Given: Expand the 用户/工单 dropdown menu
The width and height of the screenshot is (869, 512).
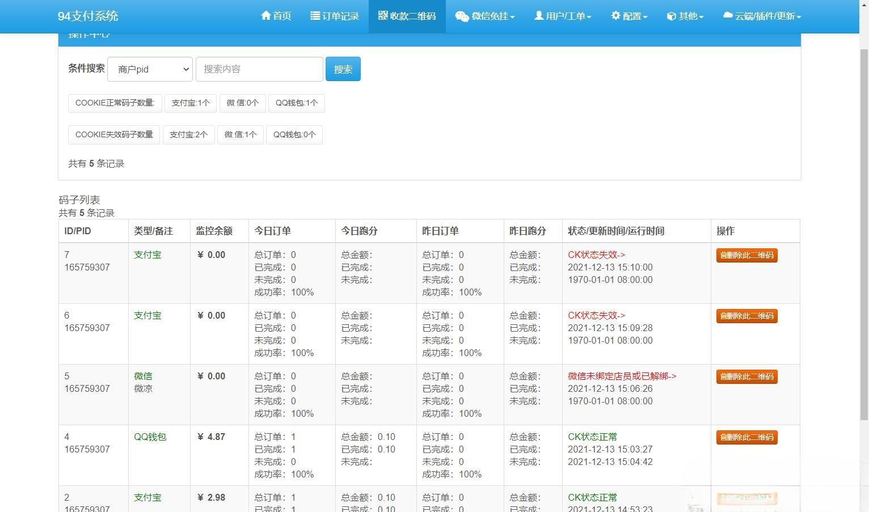Looking at the screenshot, I should pyautogui.click(x=563, y=16).
